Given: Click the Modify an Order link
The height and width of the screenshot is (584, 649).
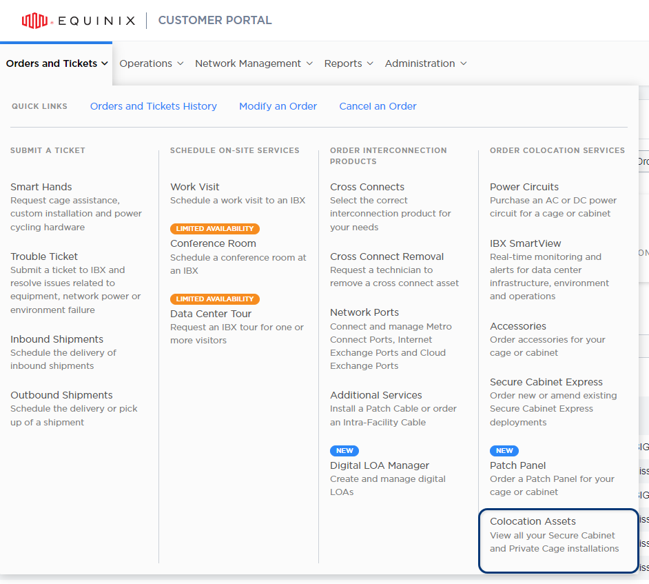Looking at the screenshot, I should coord(278,106).
